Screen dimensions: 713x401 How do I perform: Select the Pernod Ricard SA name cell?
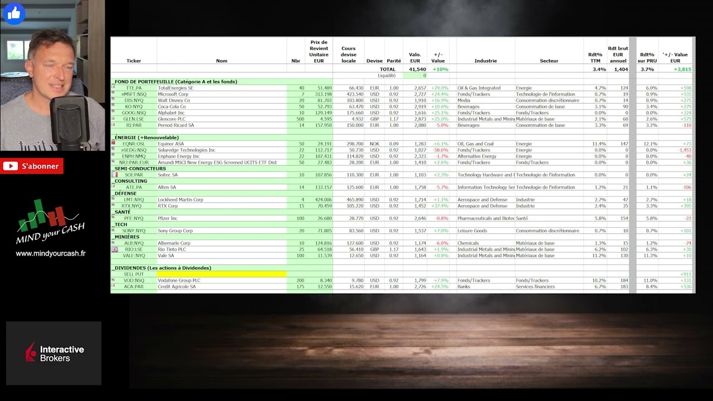pos(222,125)
